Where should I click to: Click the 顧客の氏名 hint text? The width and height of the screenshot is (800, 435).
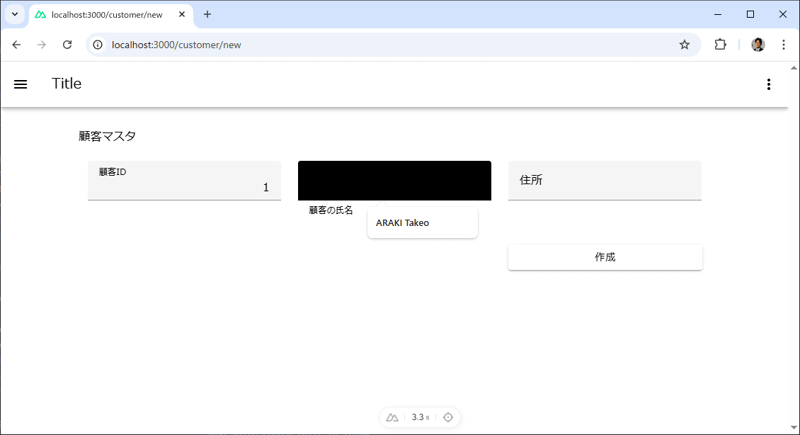(331, 210)
